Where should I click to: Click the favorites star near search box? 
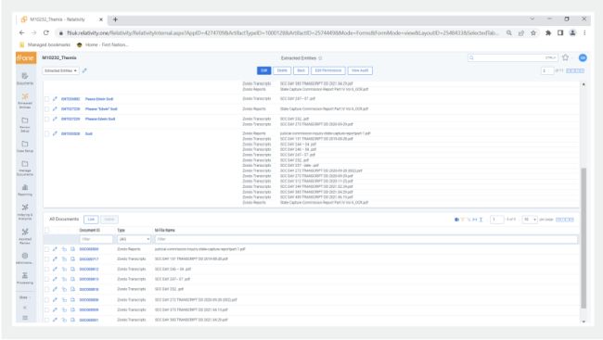tap(565, 57)
